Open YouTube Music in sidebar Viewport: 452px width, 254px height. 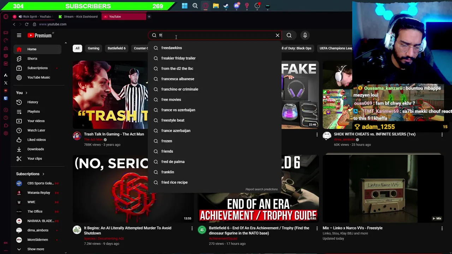(37, 77)
